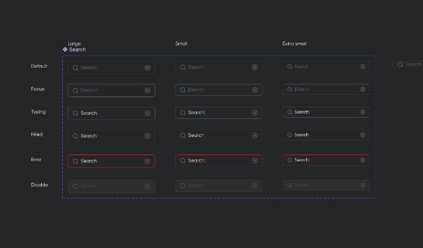Click clear icon in Large Focus search field
This screenshot has width=423, height=248.
pyautogui.click(x=147, y=91)
